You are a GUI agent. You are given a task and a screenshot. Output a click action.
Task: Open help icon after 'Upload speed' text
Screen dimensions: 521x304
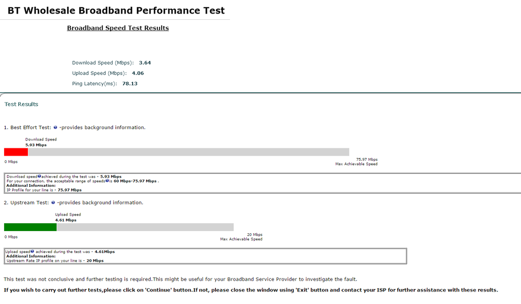tap(32, 251)
